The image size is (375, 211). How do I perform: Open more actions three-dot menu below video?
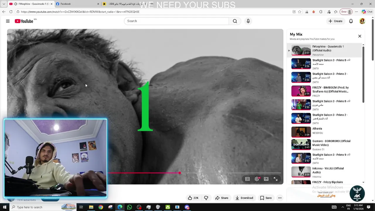point(280,198)
